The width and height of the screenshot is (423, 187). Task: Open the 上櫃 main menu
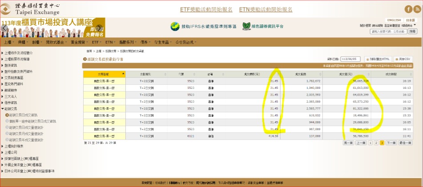(x=8, y=42)
